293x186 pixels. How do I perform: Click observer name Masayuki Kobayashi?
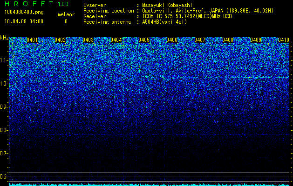(167, 5)
